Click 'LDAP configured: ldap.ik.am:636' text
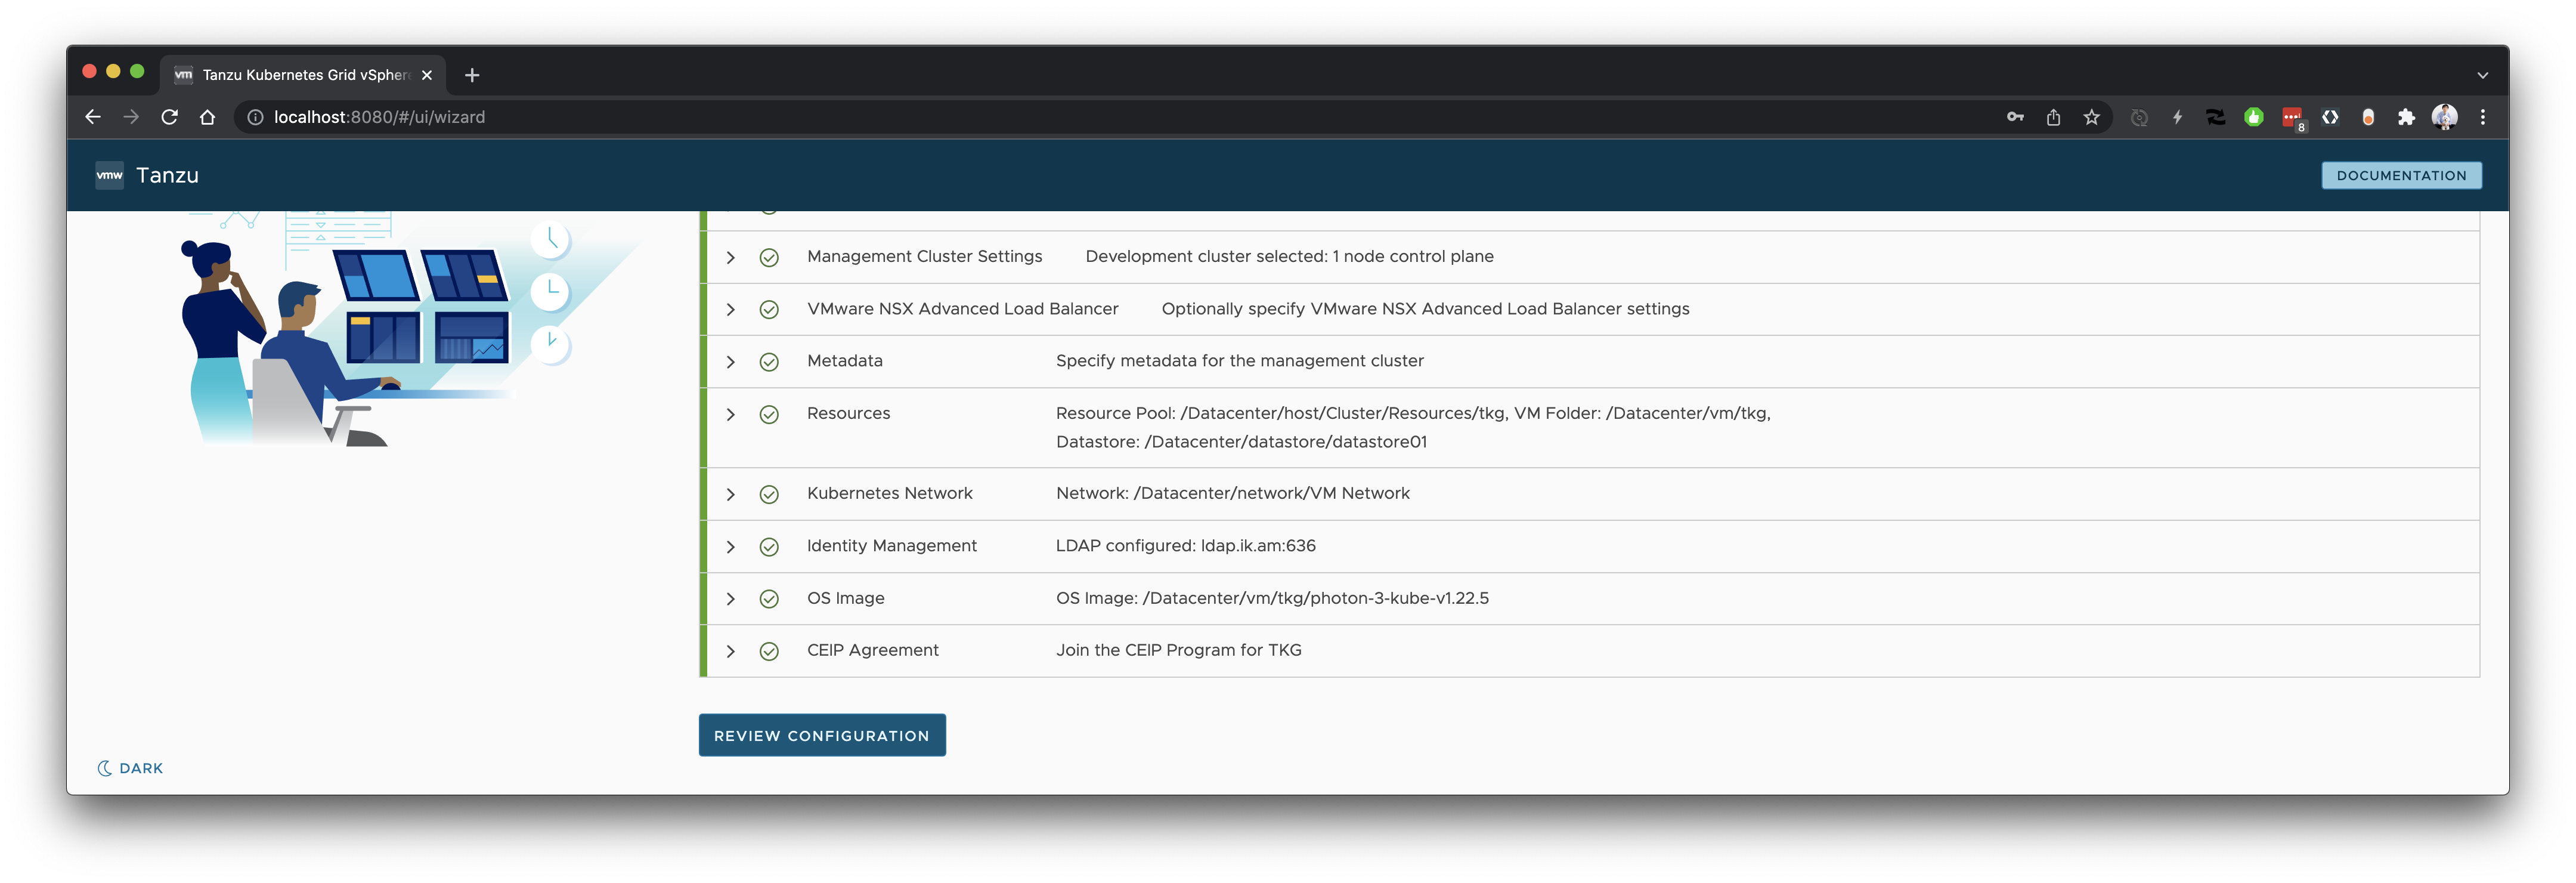The image size is (2576, 883). tap(1186, 546)
